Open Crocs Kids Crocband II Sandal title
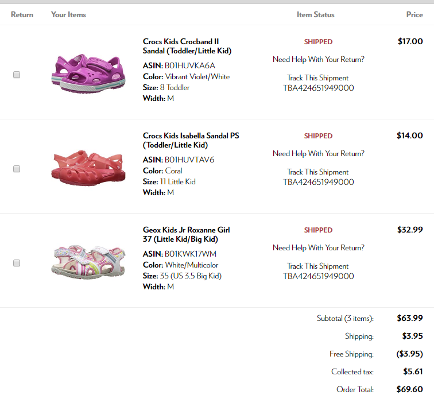Viewport: 434px width, 395px height. [x=187, y=47]
